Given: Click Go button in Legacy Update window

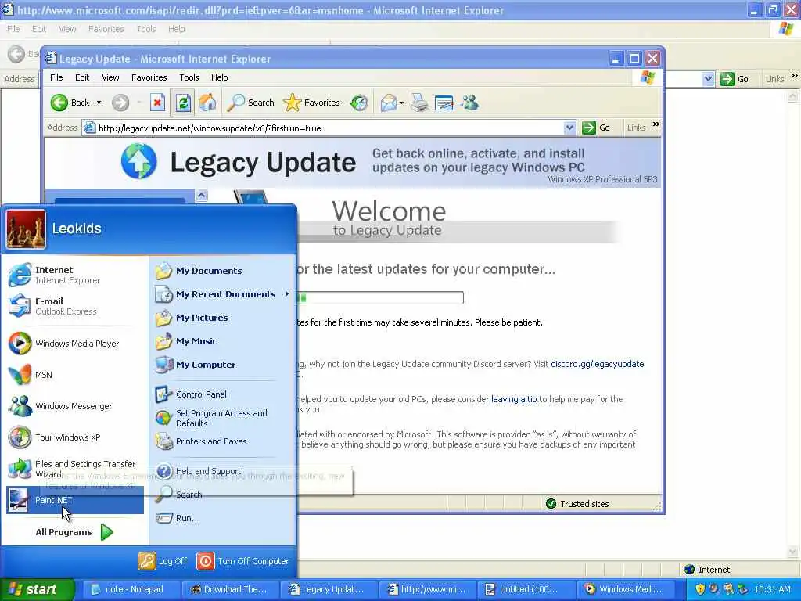Looking at the screenshot, I should click(596, 128).
